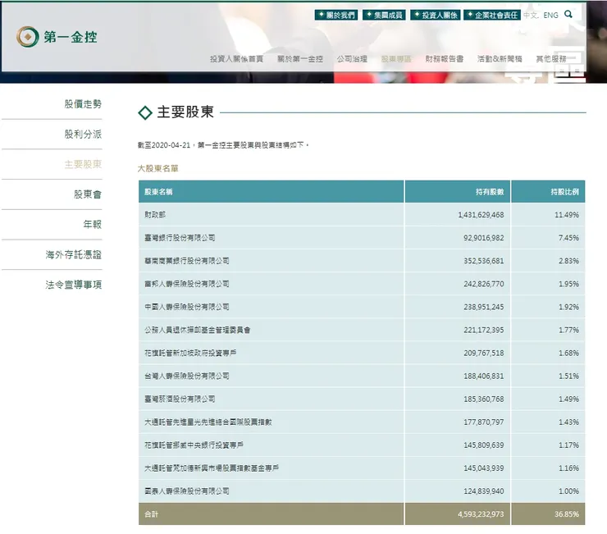Open 投資人關係首頁 nav item
Viewport: 607px width, 534px height.
[x=236, y=59]
